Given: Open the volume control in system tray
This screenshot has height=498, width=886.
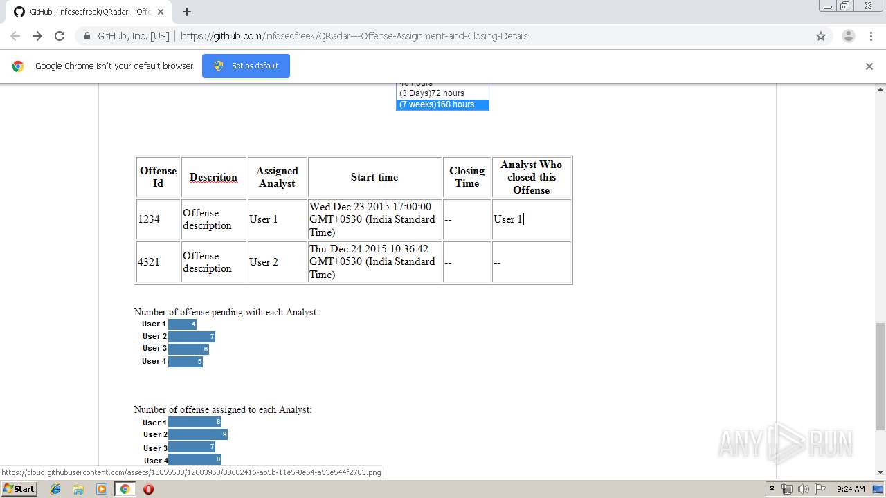Looking at the screenshot, I should click(x=804, y=489).
